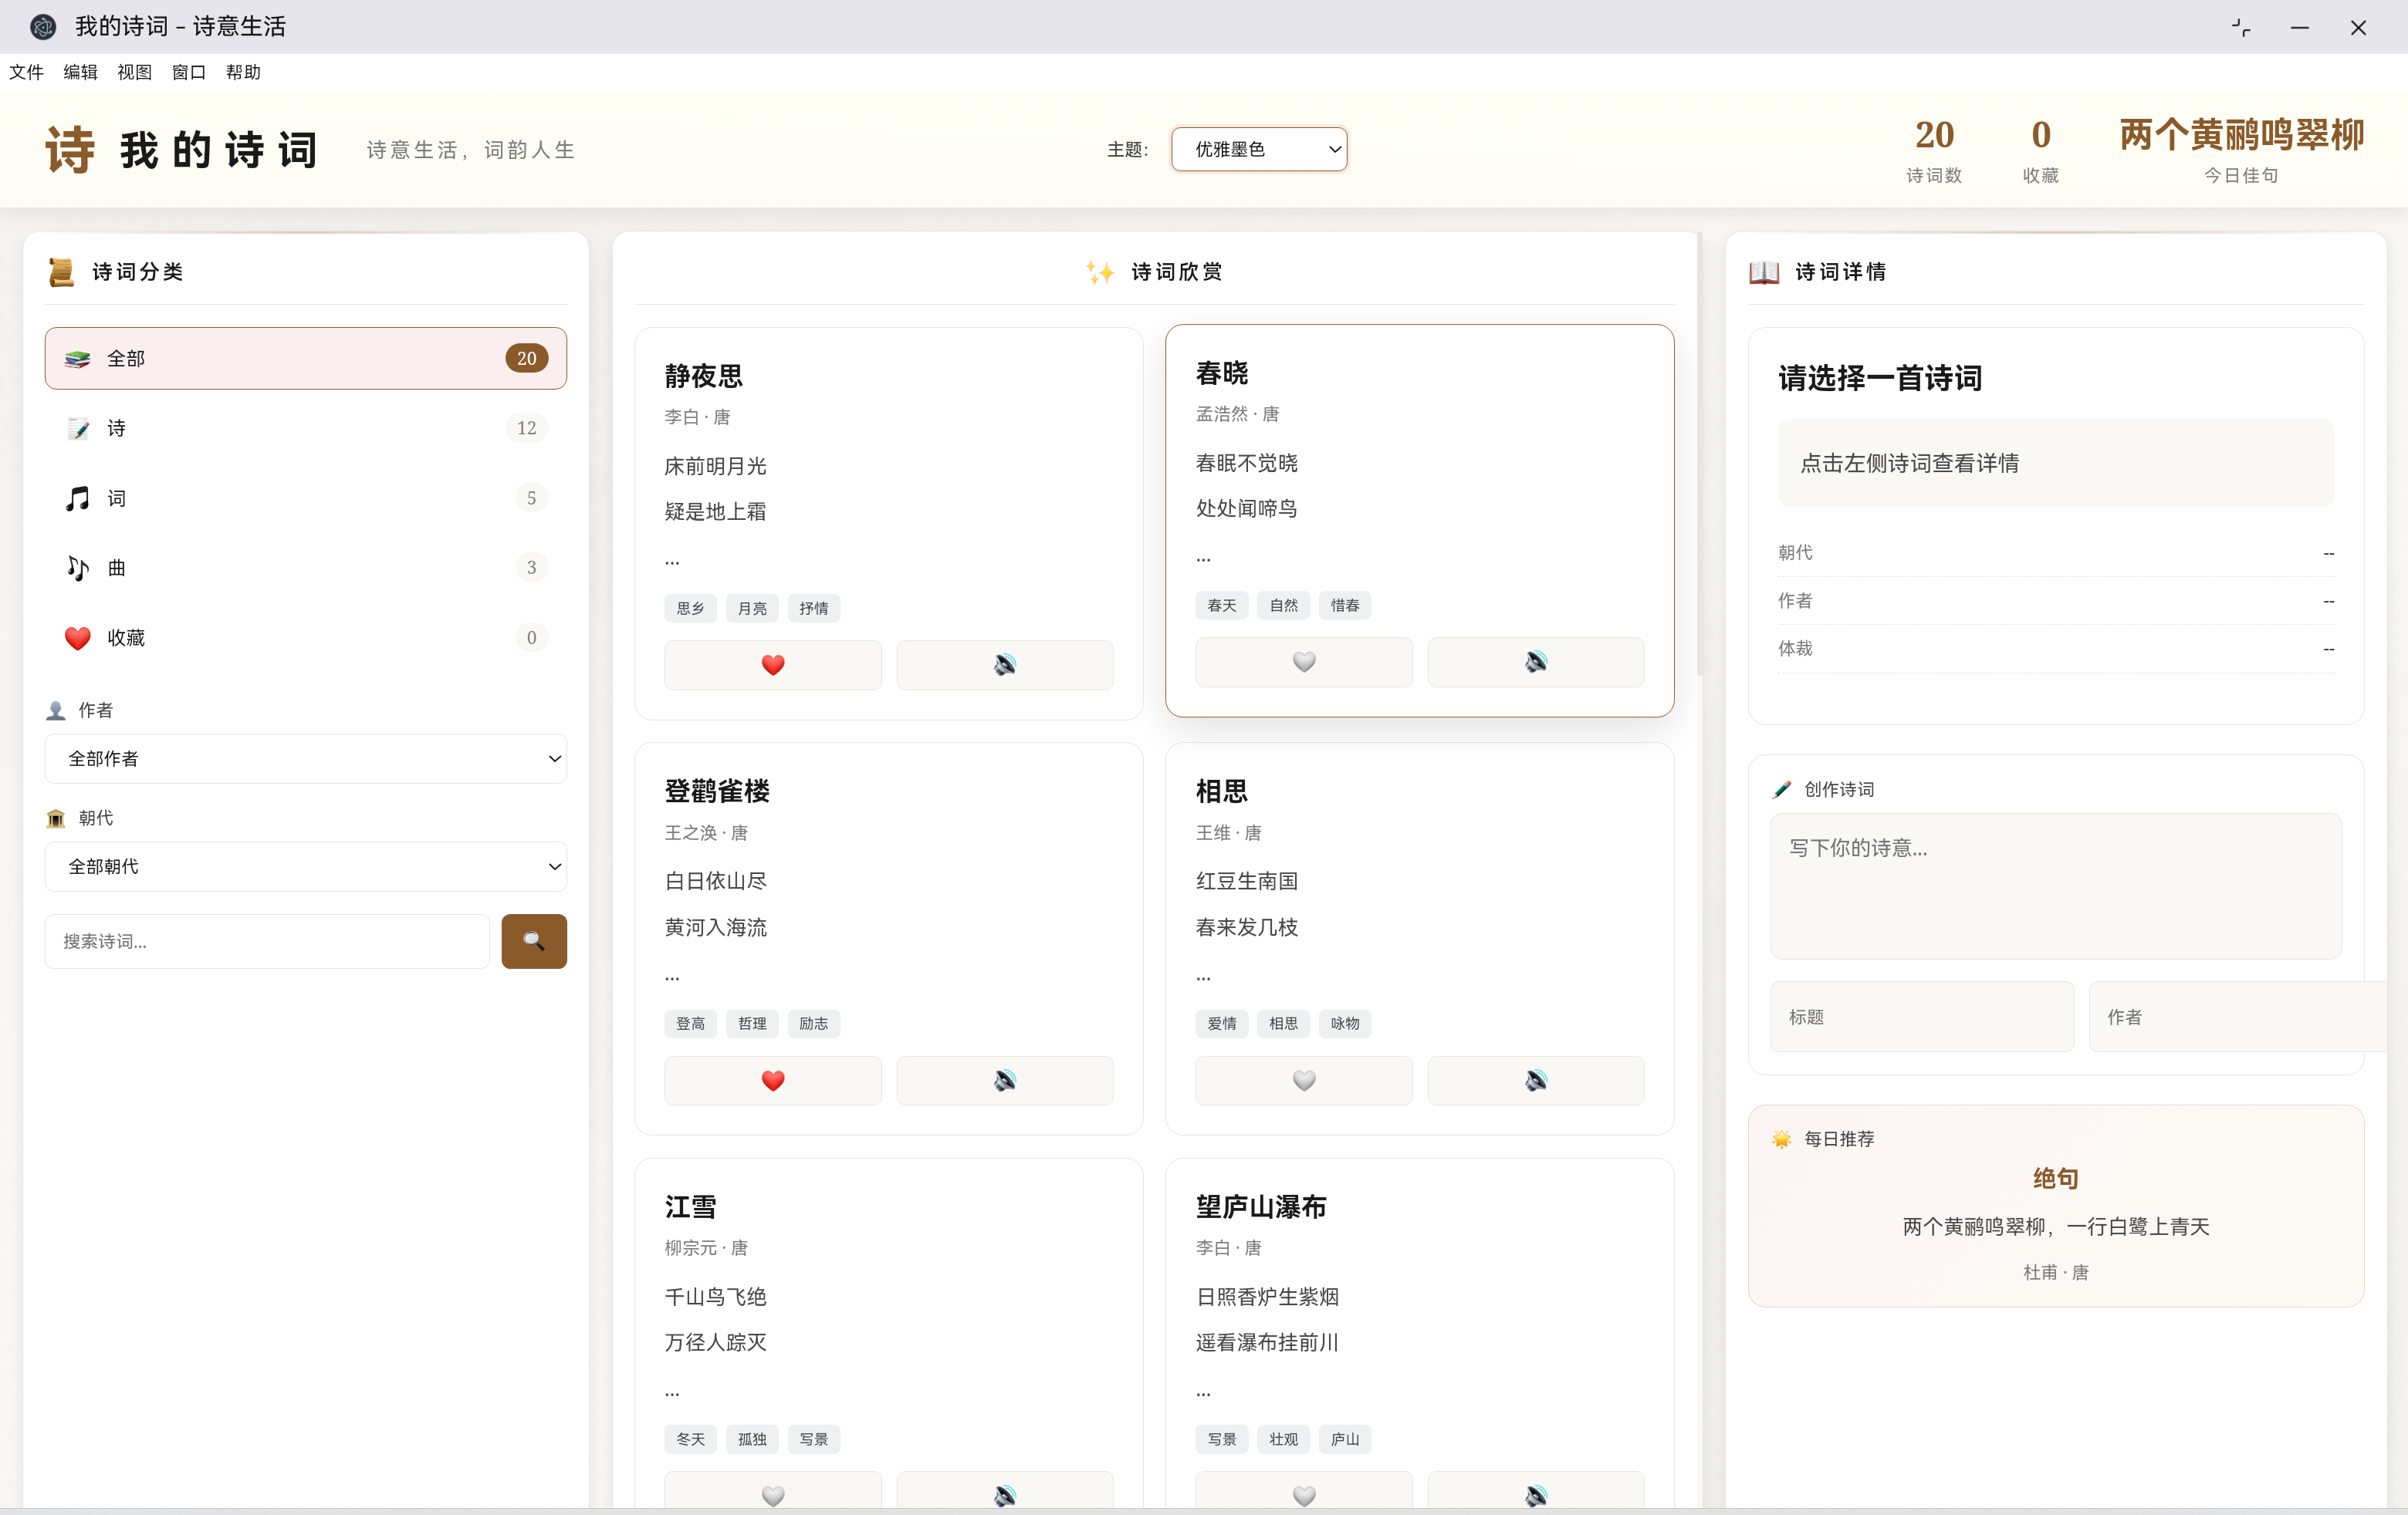Click the open book icon beside 诗词详情
The width and height of the screenshot is (2408, 1515).
(x=1764, y=272)
